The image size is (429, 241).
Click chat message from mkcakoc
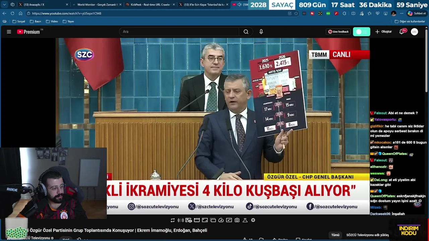coord(399,145)
